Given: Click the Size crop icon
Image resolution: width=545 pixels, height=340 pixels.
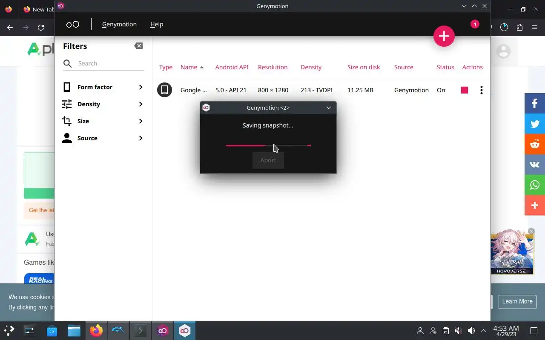Looking at the screenshot, I should point(67,121).
